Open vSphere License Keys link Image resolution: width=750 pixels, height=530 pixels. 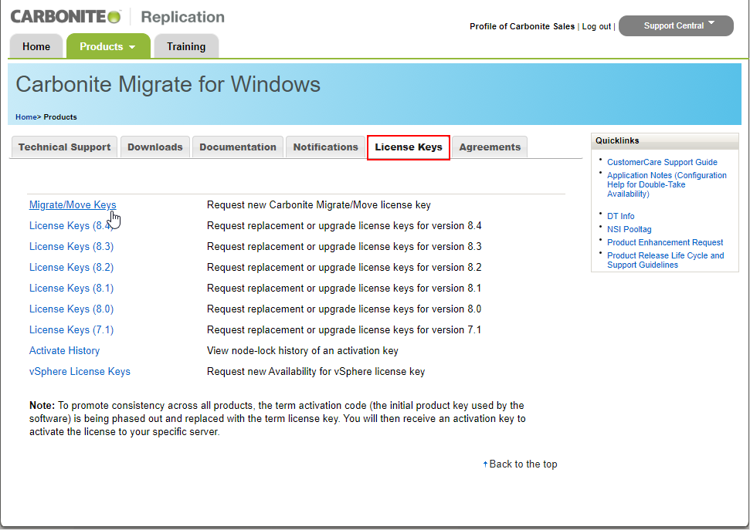point(80,372)
